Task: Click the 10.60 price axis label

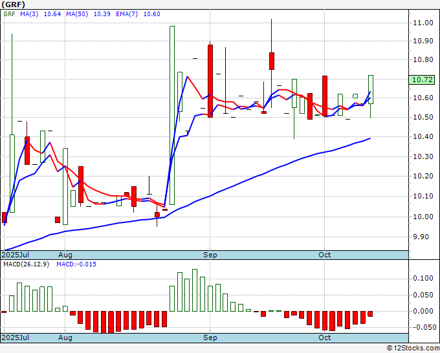Action: coord(423,98)
